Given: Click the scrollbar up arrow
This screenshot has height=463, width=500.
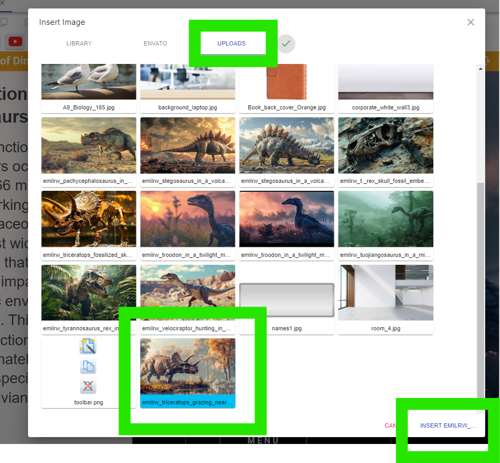Looking at the screenshot, I should tap(480, 69).
